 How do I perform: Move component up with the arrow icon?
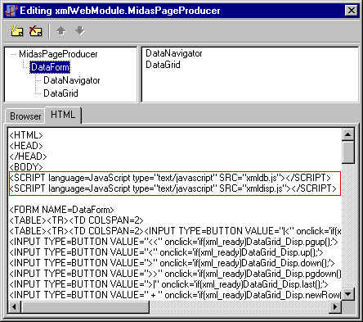61,30
